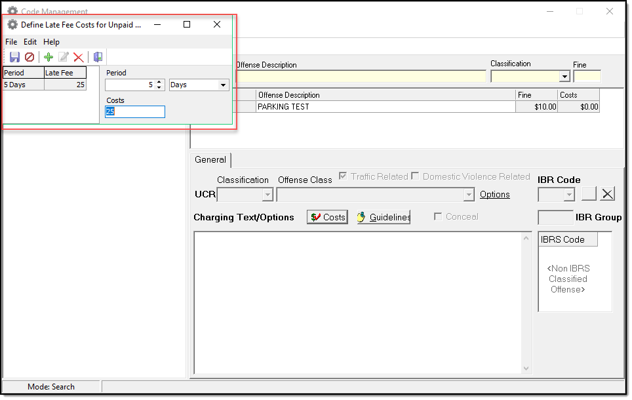Open the Guidelines button
The image size is (632, 400).
[384, 217]
